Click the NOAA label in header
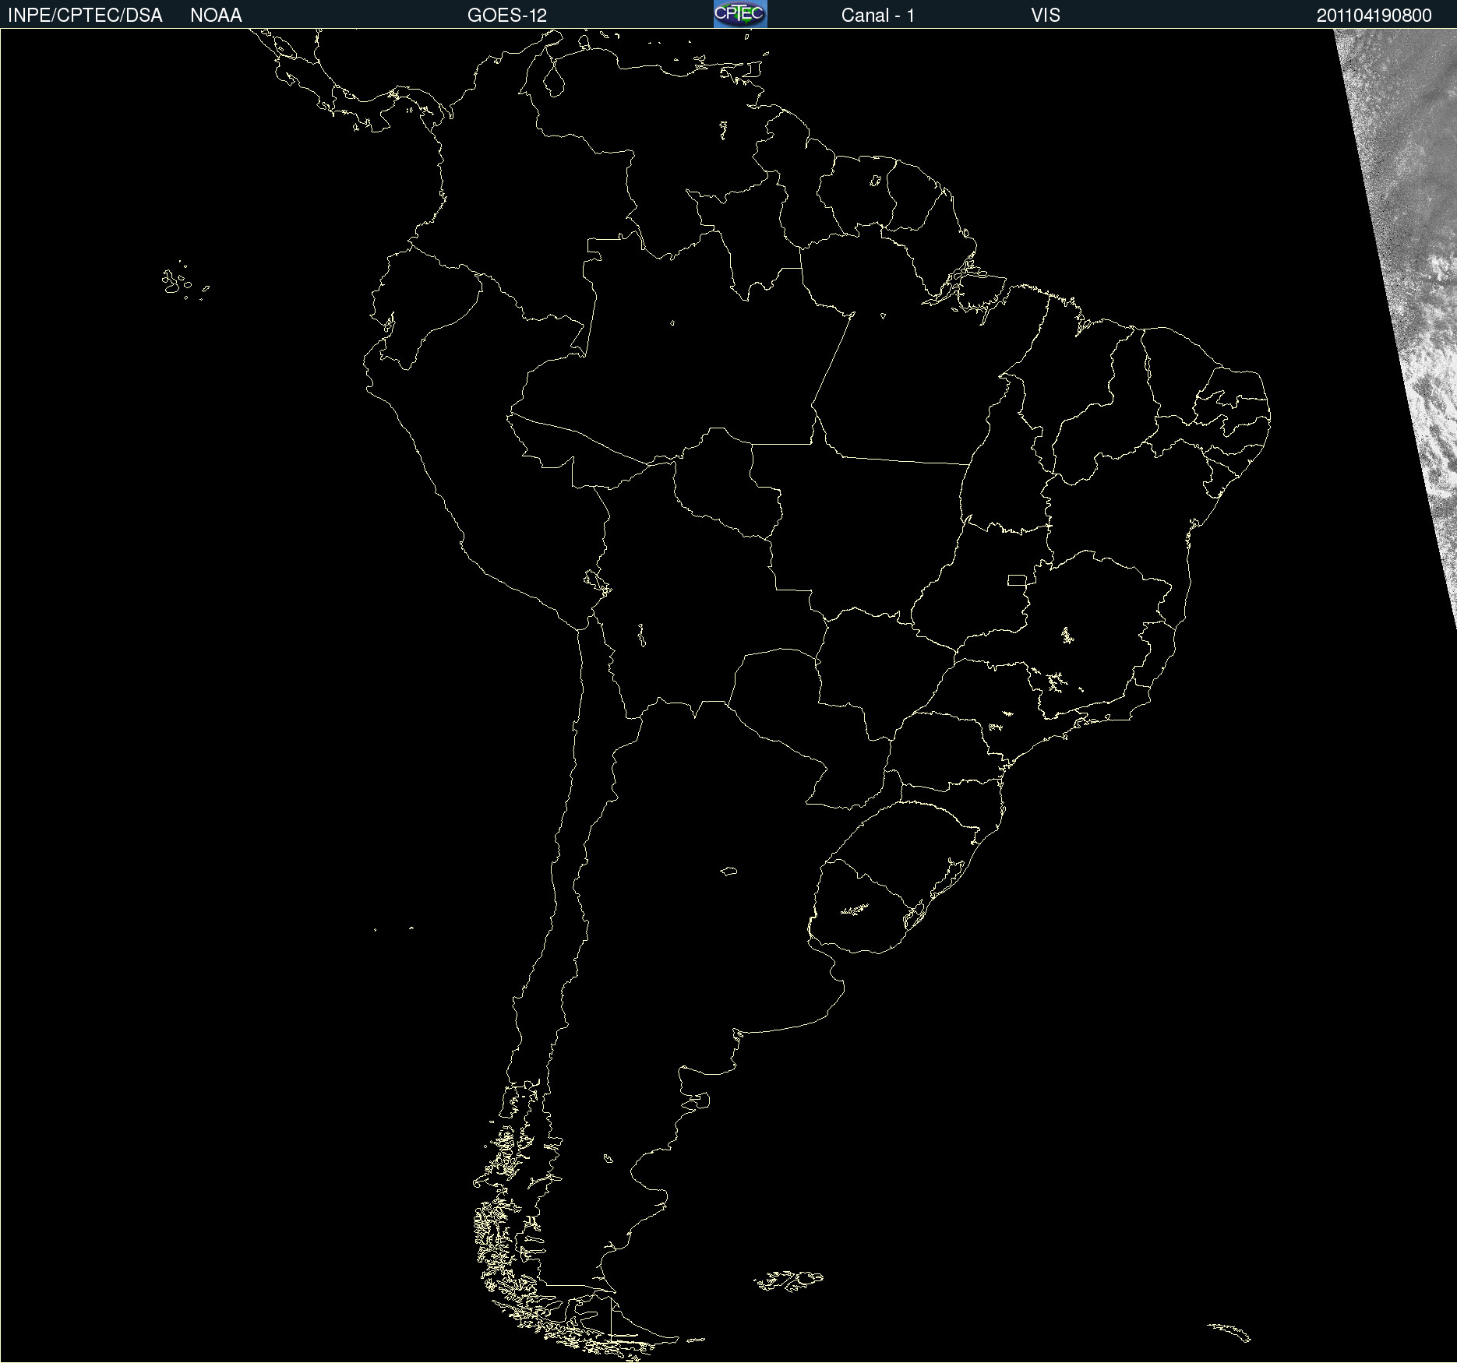Image resolution: width=1457 pixels, height=1363 pixels. [216, 16]
